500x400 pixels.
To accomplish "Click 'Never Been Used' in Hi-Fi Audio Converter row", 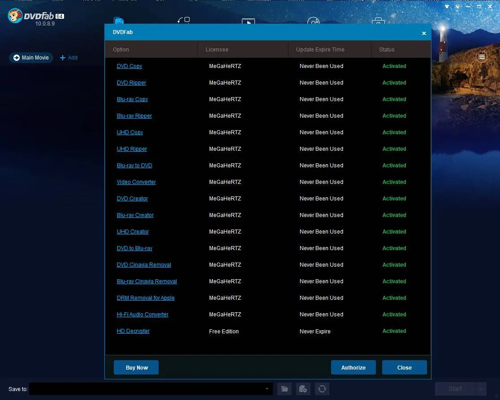I will click(321, 315).
